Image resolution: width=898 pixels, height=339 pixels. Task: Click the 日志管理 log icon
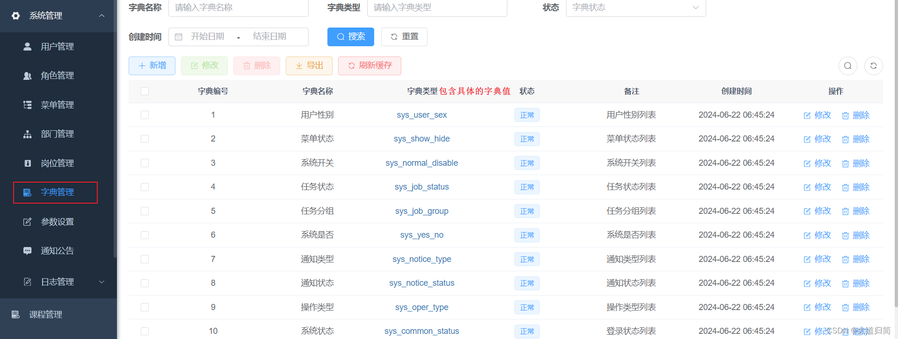click(x=28, y=282)
